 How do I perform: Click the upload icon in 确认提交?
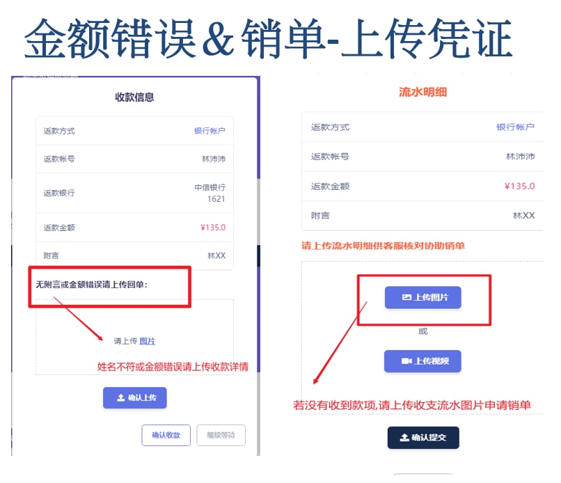click(404, 437)
